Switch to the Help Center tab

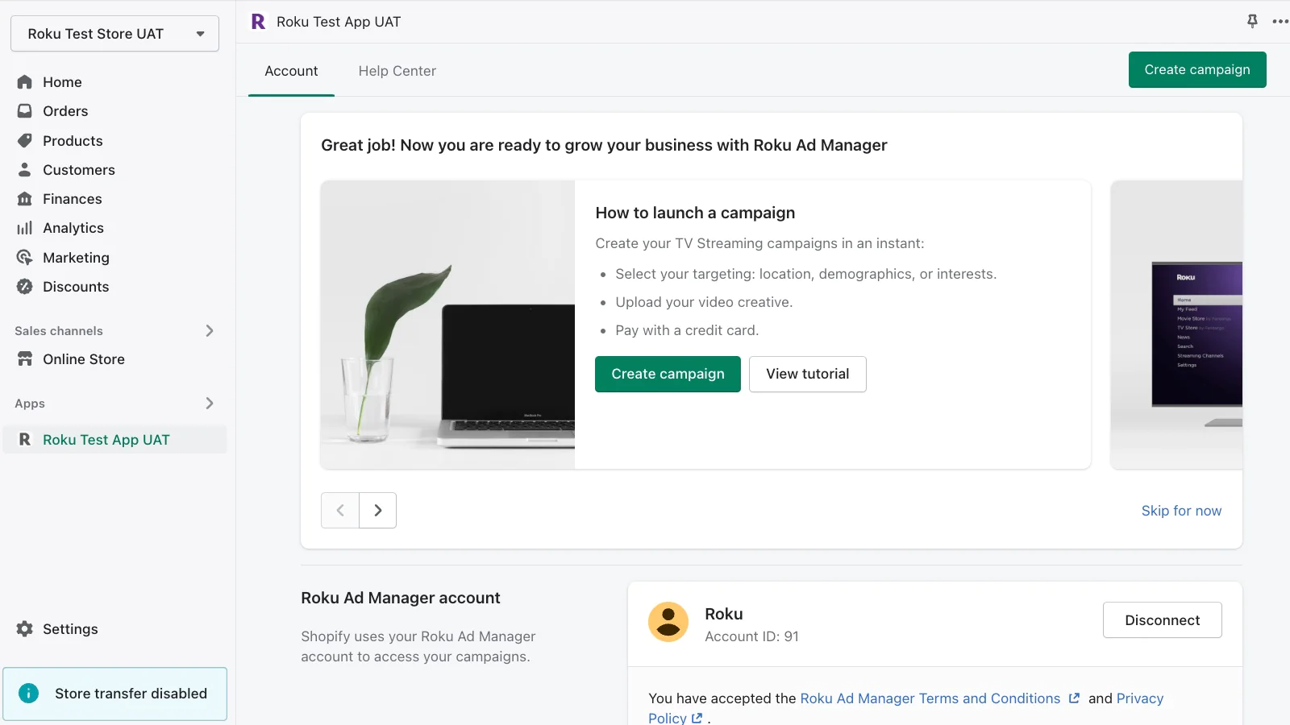pyautogui.click(x=397, y=71)
